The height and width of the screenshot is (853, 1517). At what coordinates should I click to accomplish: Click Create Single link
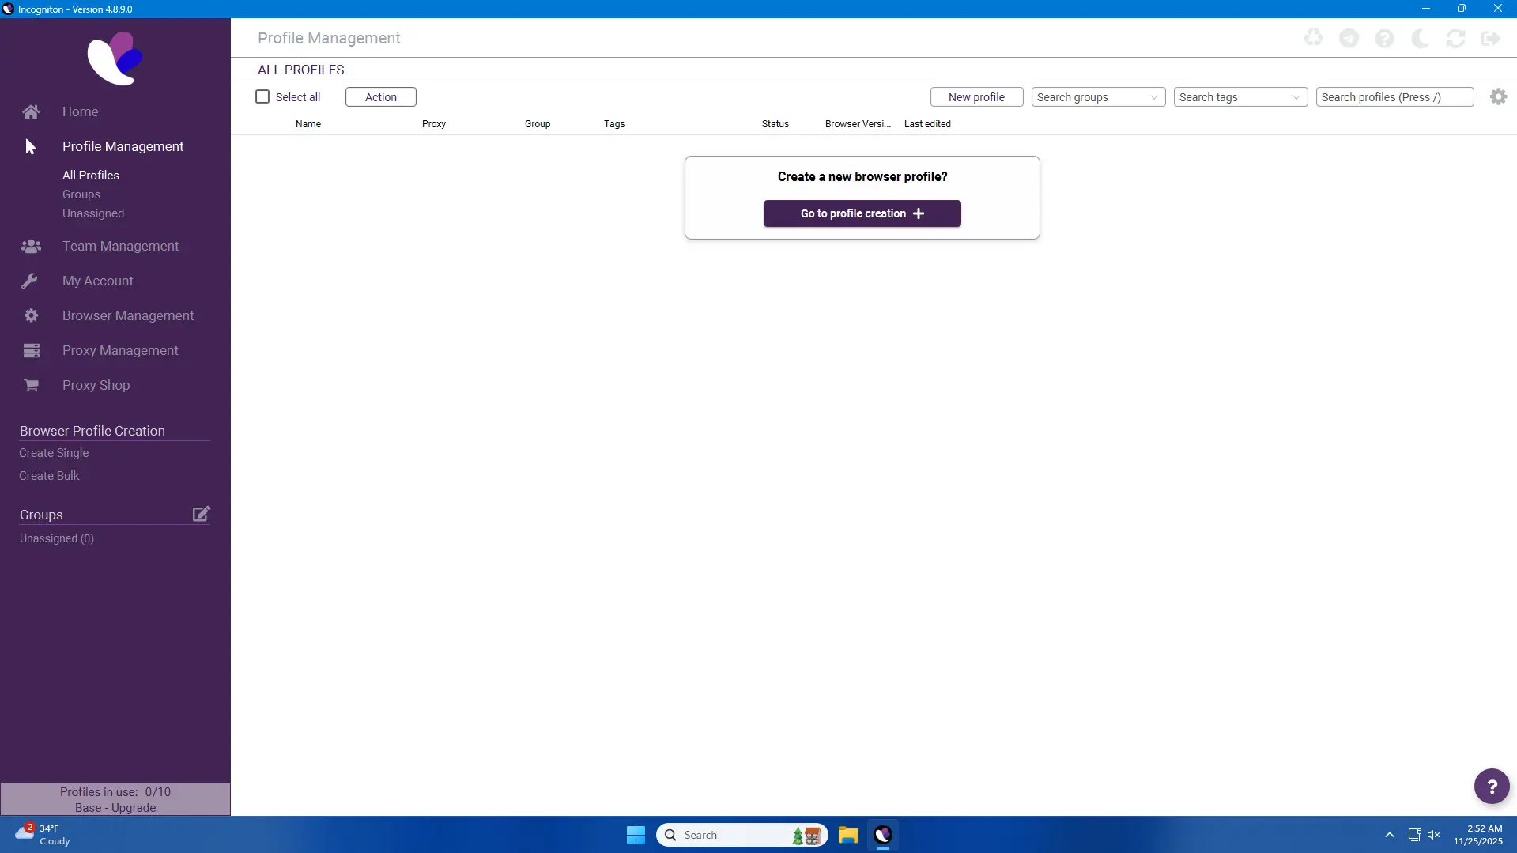point(54,453)
